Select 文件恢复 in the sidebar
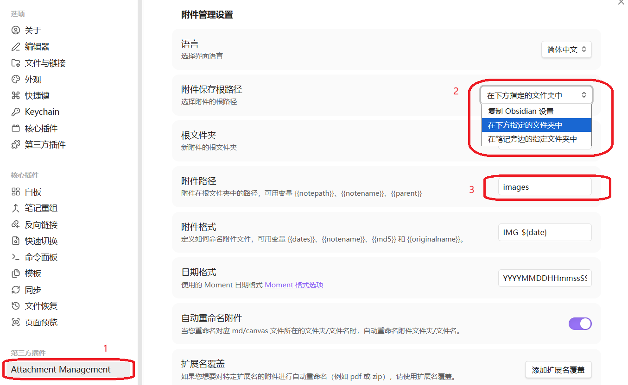This screenshot has height=385, width=628. [x=37, y=306]
